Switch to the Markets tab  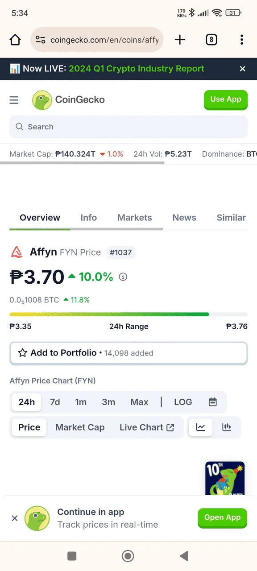point(135,218)
